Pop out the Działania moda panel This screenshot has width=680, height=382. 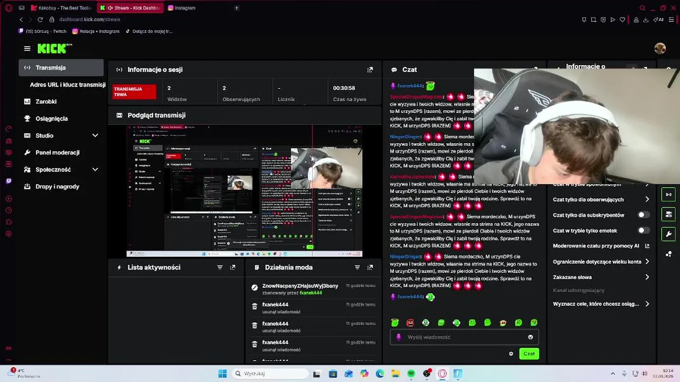[x=370, y=267]
